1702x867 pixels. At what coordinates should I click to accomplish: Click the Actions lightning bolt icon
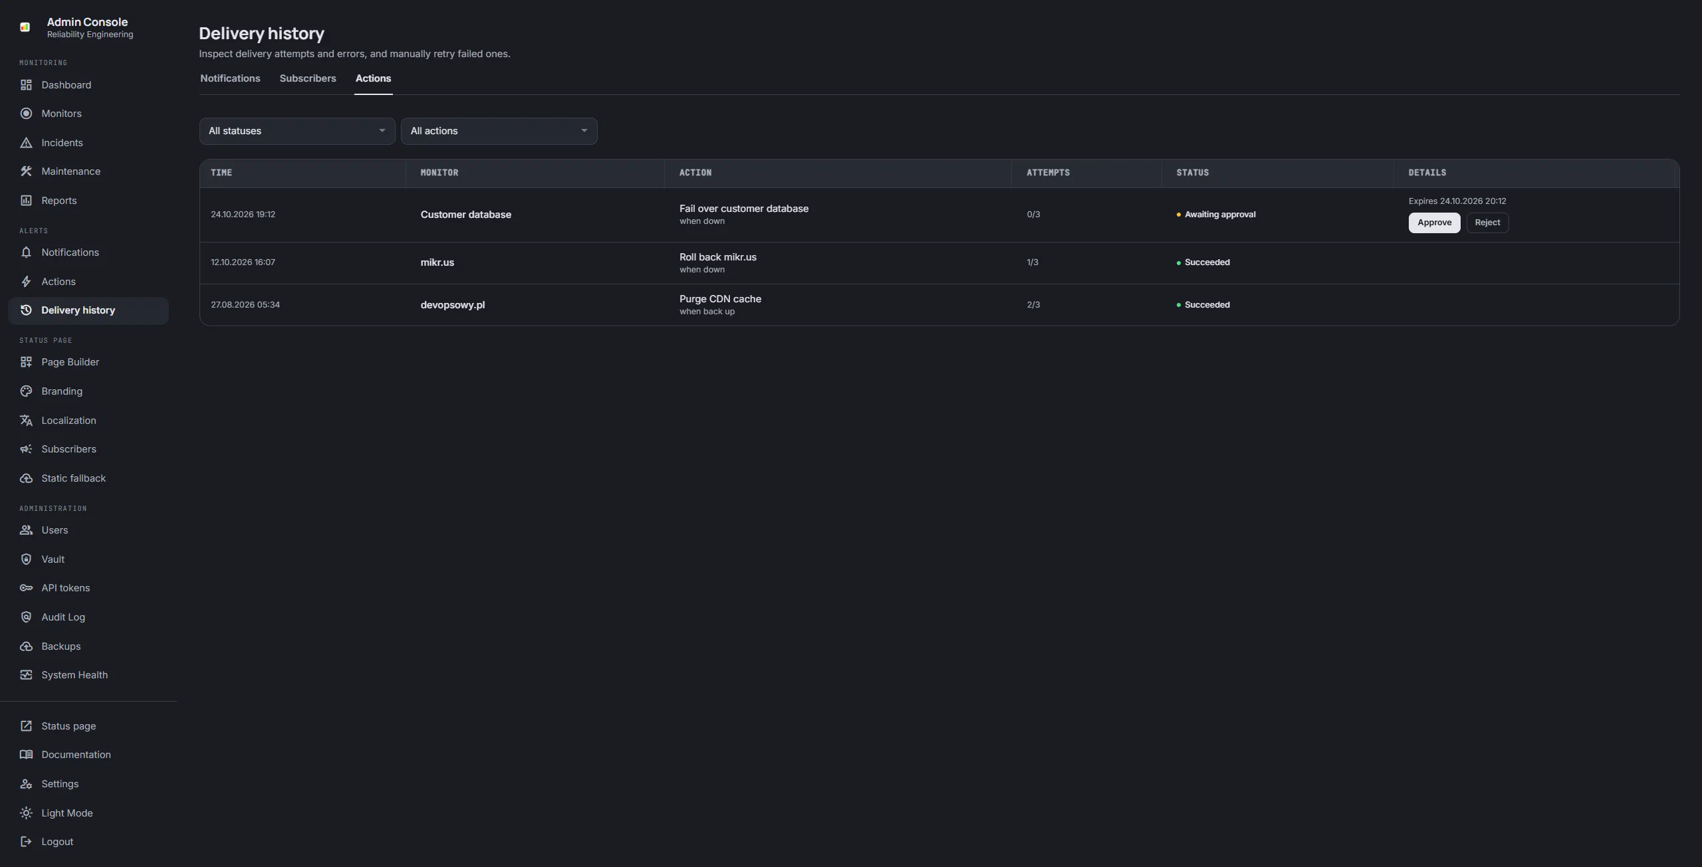(26, 282)
